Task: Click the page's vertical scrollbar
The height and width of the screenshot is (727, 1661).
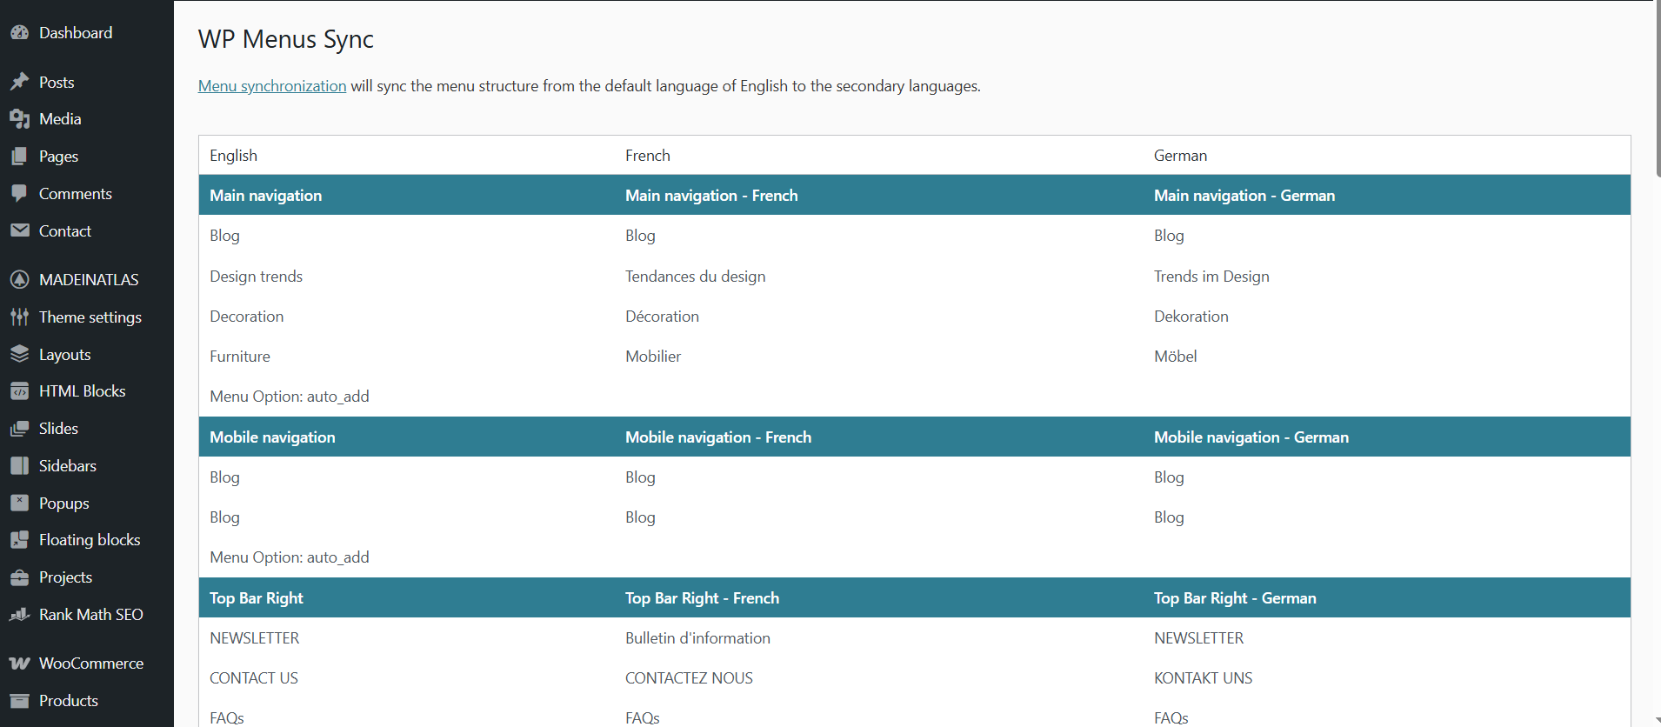Action: coord(1657,87)
